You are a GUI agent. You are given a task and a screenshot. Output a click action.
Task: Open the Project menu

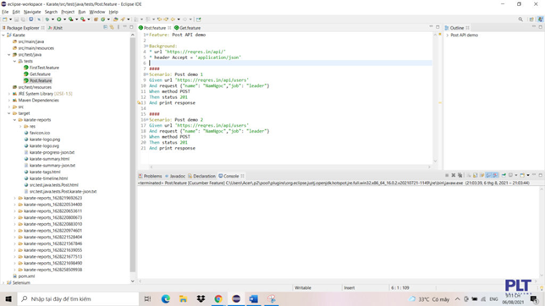[x=68, y=12]
